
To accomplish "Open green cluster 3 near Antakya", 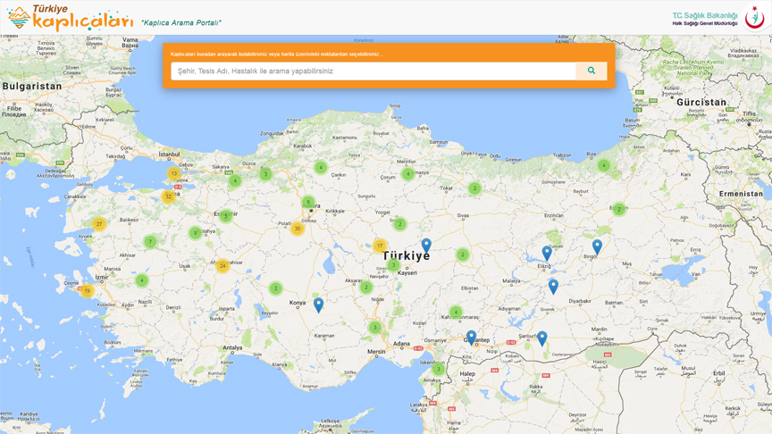I will pos(438,369).
